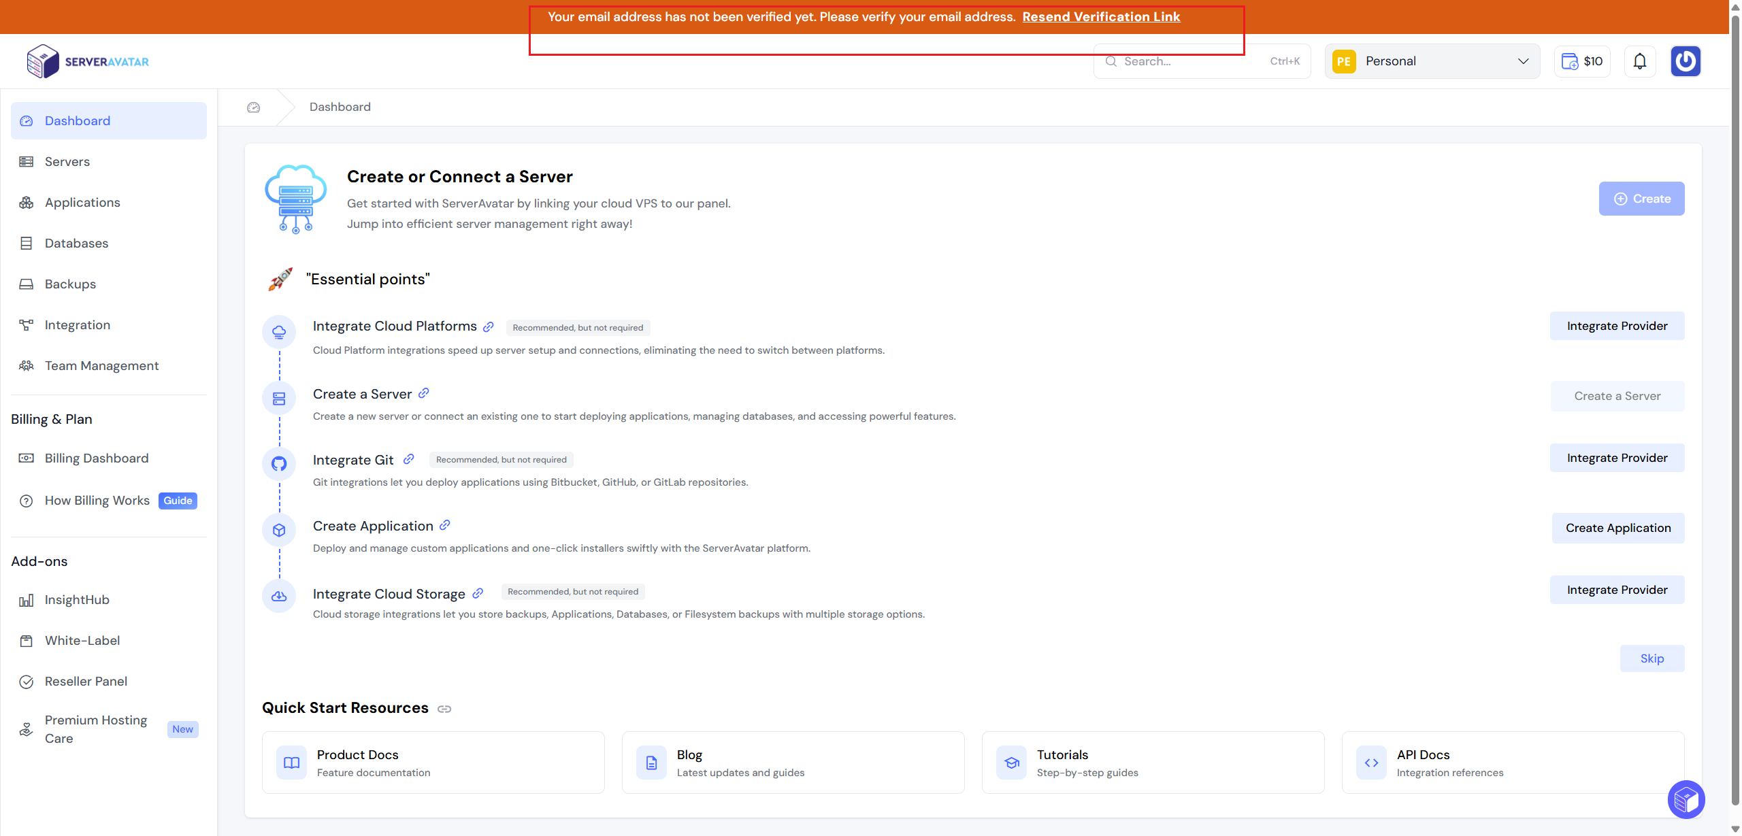Click the Blog document icon
This screenshot has height=836, width=1742.
point(651,763)
